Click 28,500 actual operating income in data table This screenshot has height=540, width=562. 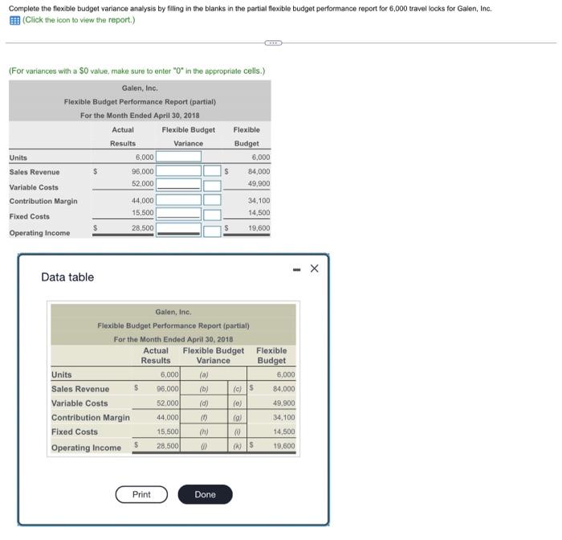point(167,446)
